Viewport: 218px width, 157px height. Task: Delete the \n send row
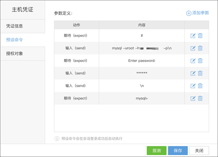[200, 86]
